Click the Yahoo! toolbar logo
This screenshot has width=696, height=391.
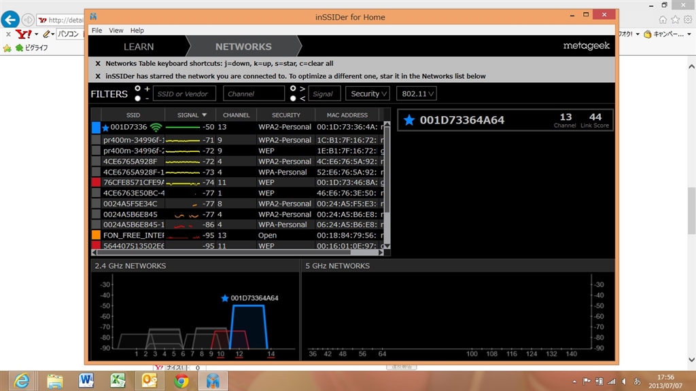(24, 34)
